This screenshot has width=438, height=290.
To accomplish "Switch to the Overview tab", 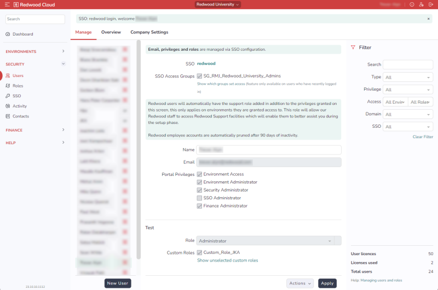I will 111,32.
